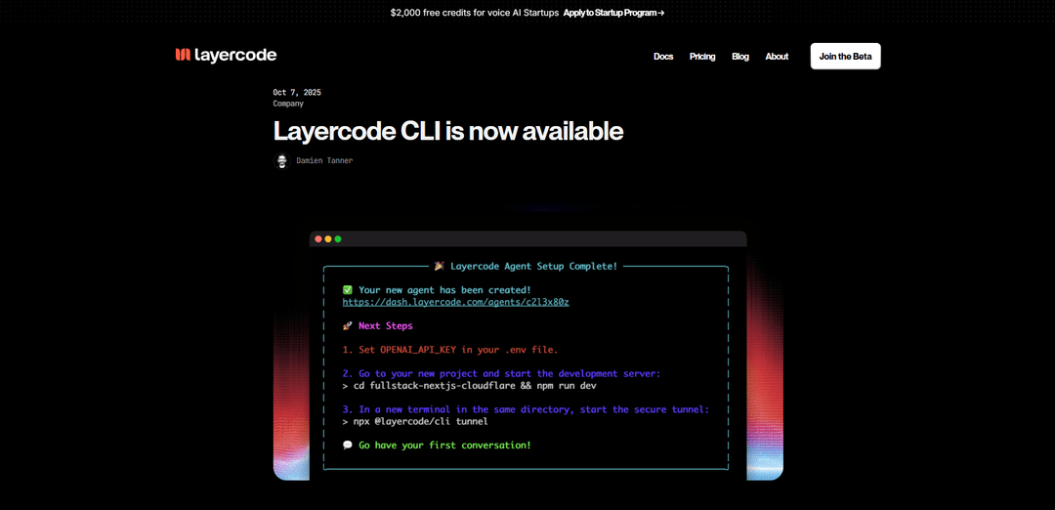This screenshot has width=1055, height=510.
Task: Follow the Apply to Startup Program link
Action: pos(613,13)
